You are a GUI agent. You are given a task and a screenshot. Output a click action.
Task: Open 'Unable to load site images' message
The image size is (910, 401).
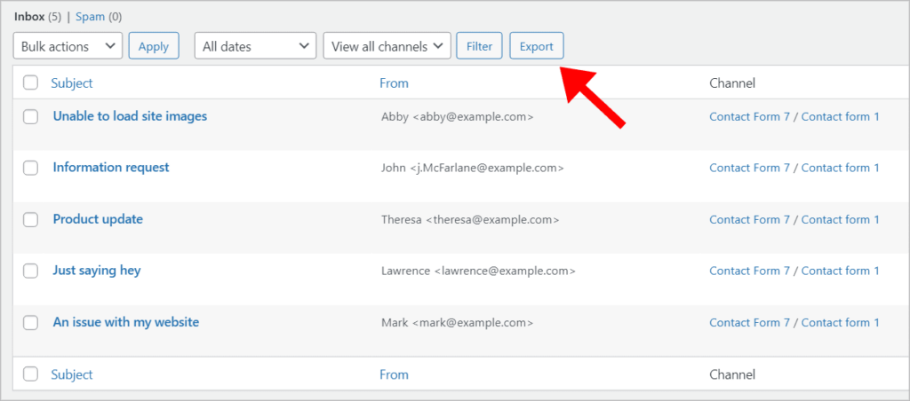coord(130,116)
